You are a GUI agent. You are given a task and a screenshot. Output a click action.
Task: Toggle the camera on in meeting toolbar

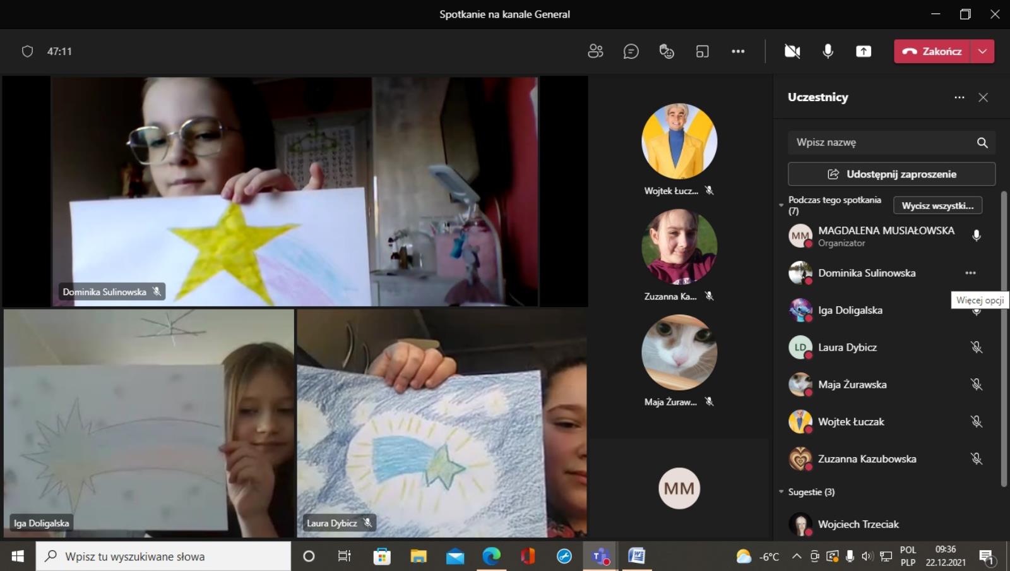coord(792,51)
